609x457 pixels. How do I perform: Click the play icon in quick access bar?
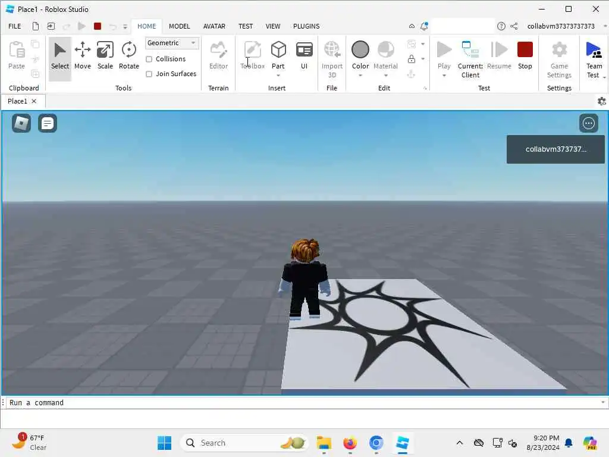click(x=81, y=26)
